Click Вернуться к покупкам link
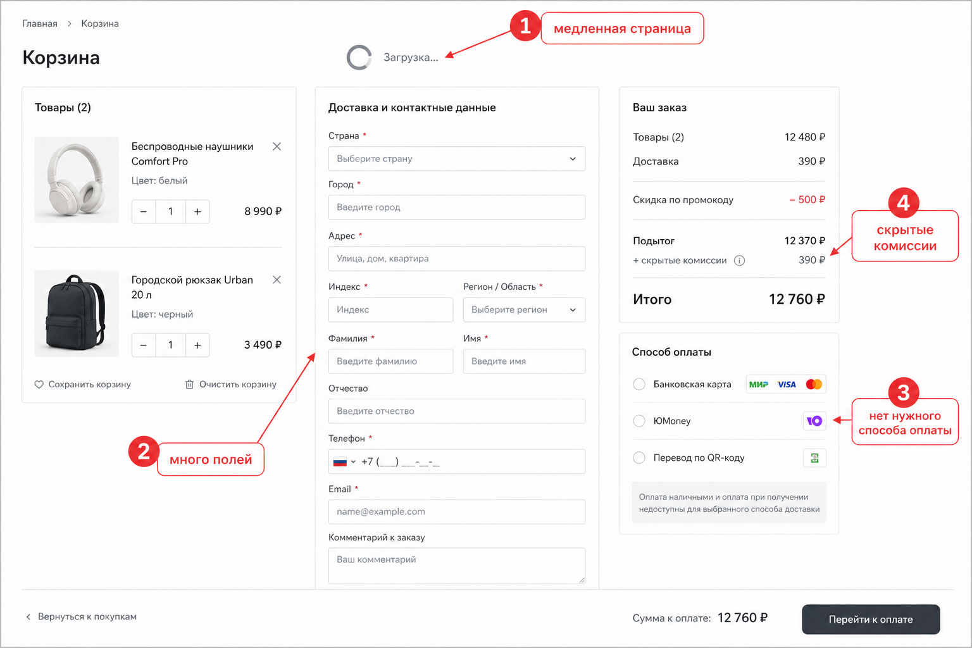The width and height of the screenshot is (972, 648). point(87,617)
